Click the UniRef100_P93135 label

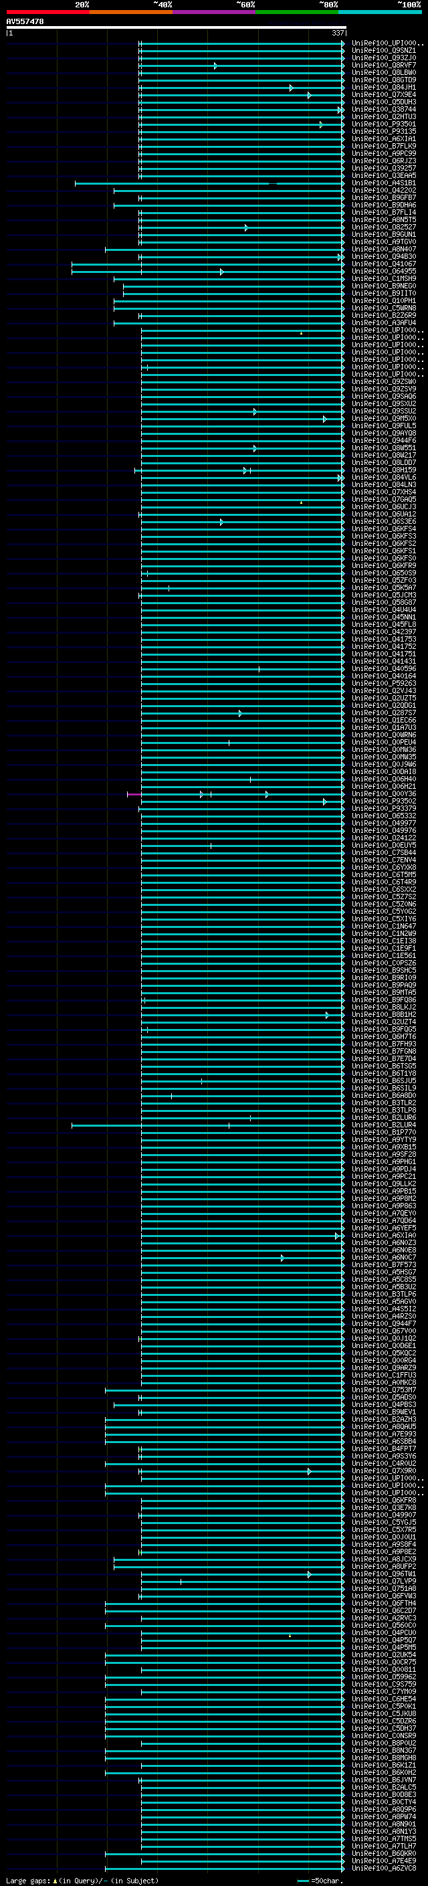coord(384,132)
